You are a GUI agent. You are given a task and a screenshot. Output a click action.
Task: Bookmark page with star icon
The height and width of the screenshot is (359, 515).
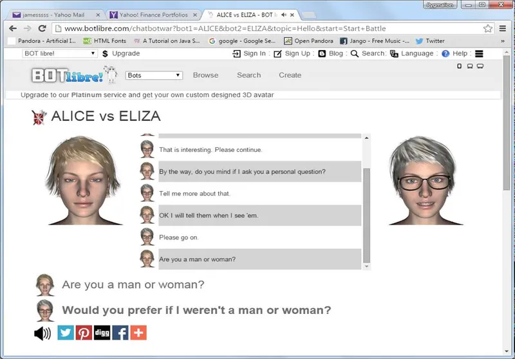click(488, 28)
